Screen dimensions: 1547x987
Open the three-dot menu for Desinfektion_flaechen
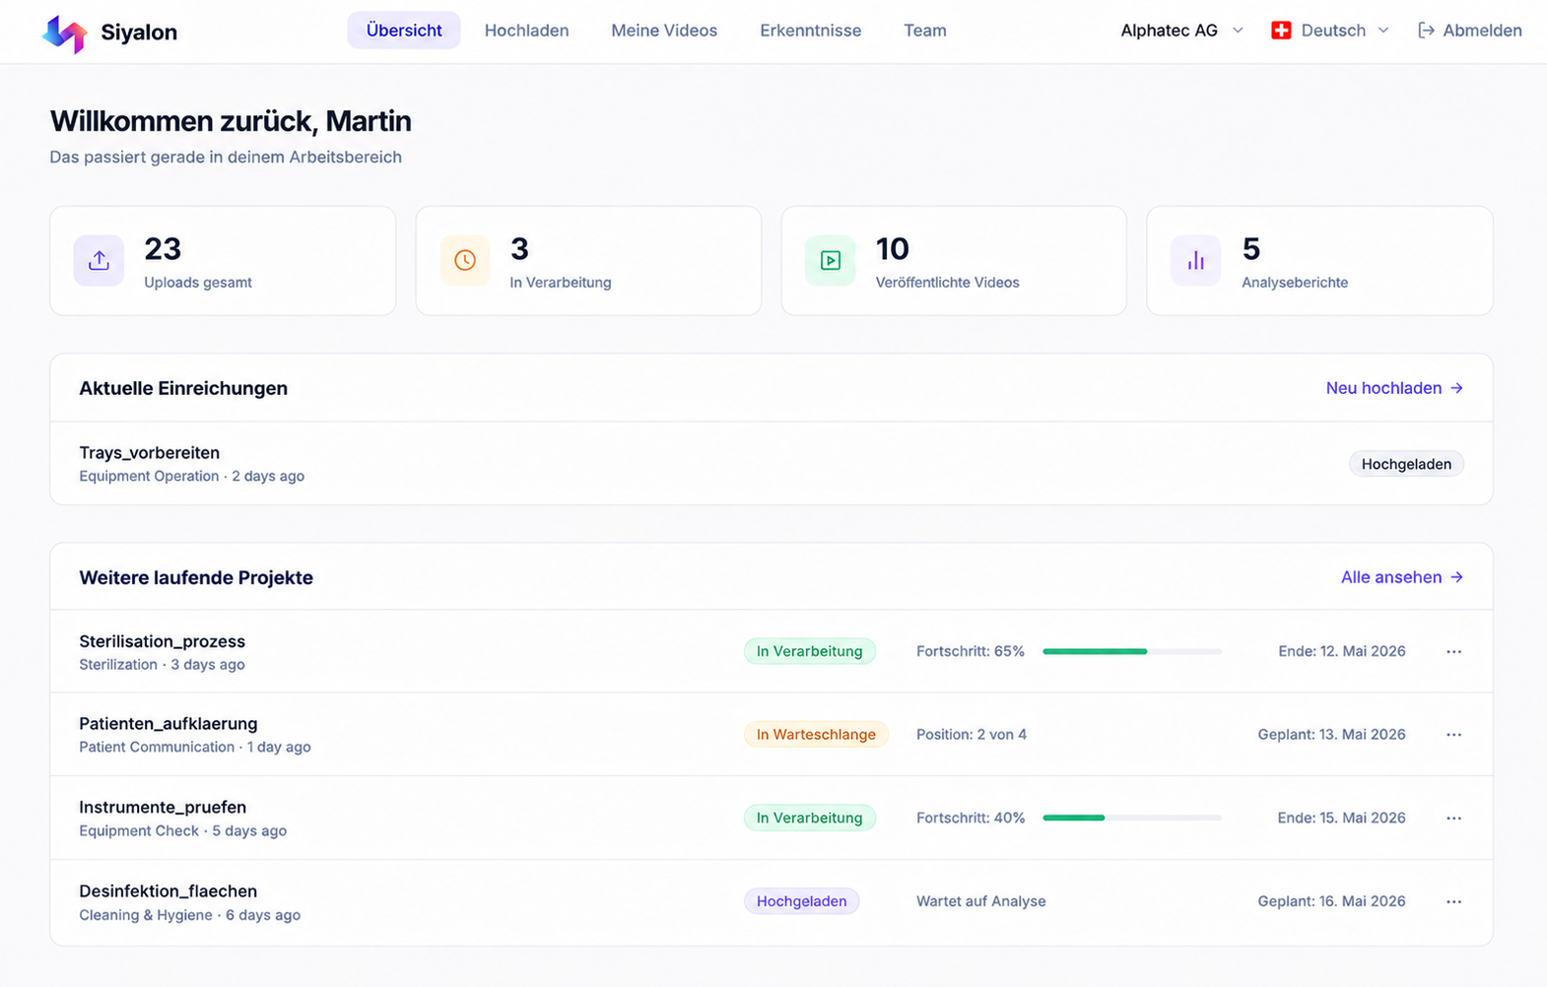tap(1453, 901)
